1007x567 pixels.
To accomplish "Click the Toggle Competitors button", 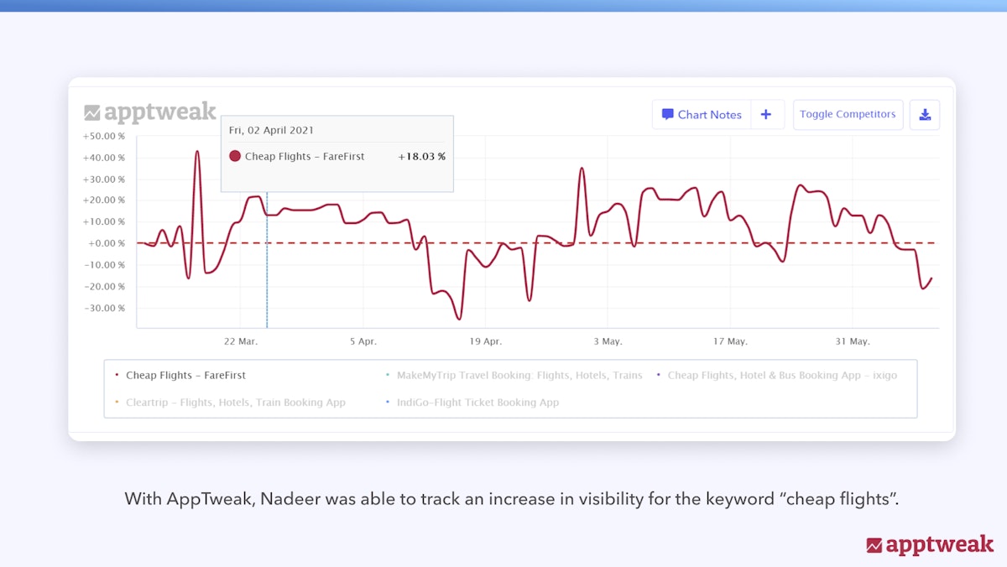I will pos(848,114).
